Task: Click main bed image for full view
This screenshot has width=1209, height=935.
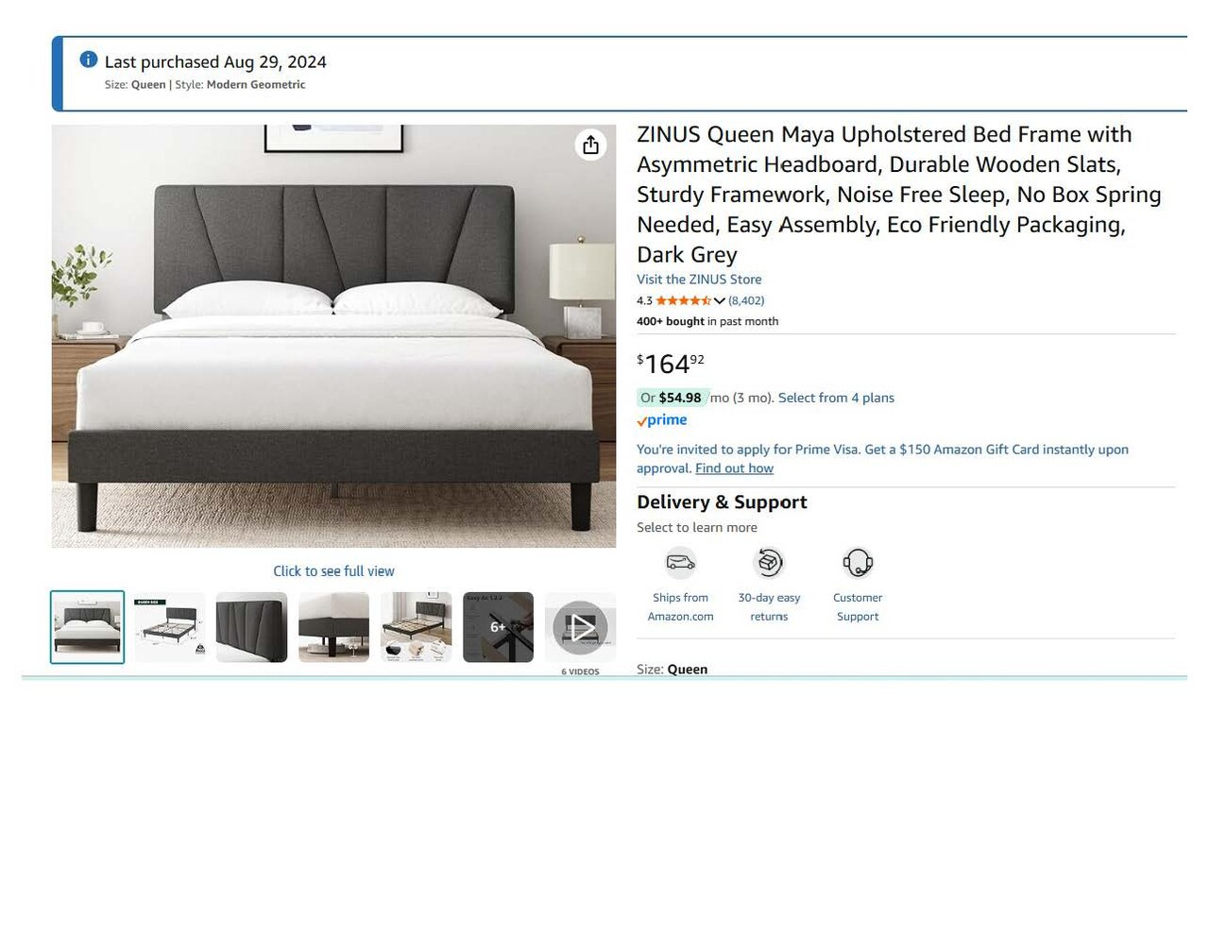Action: [333, 336]
